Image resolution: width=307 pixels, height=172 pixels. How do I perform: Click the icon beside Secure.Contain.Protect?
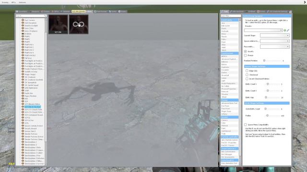click(x=23, y=126)
